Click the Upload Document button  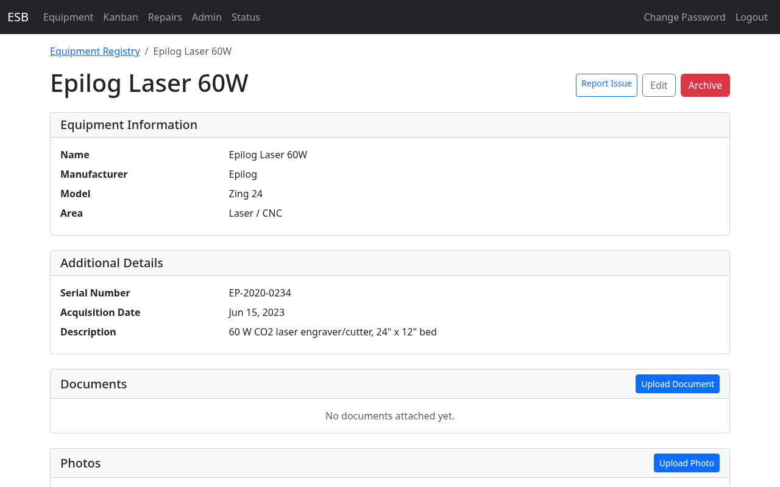click(x=677, y=384)
